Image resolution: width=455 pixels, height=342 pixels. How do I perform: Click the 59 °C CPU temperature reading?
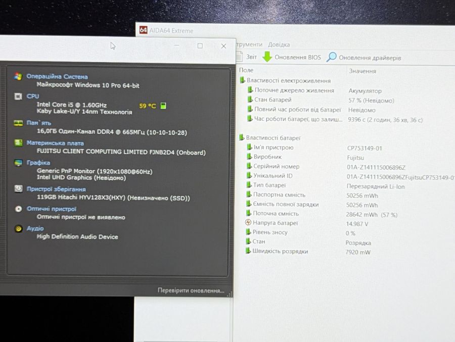[x=148, y=106]
